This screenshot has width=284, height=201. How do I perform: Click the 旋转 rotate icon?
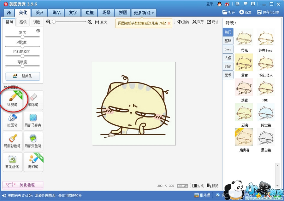click(180, 22)
